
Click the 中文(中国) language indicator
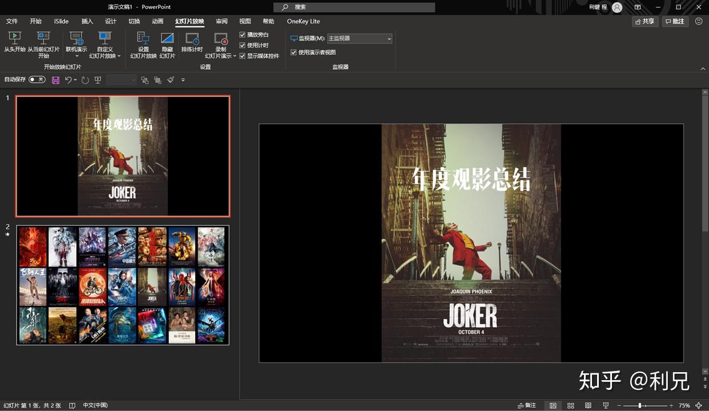pos(95,405)
